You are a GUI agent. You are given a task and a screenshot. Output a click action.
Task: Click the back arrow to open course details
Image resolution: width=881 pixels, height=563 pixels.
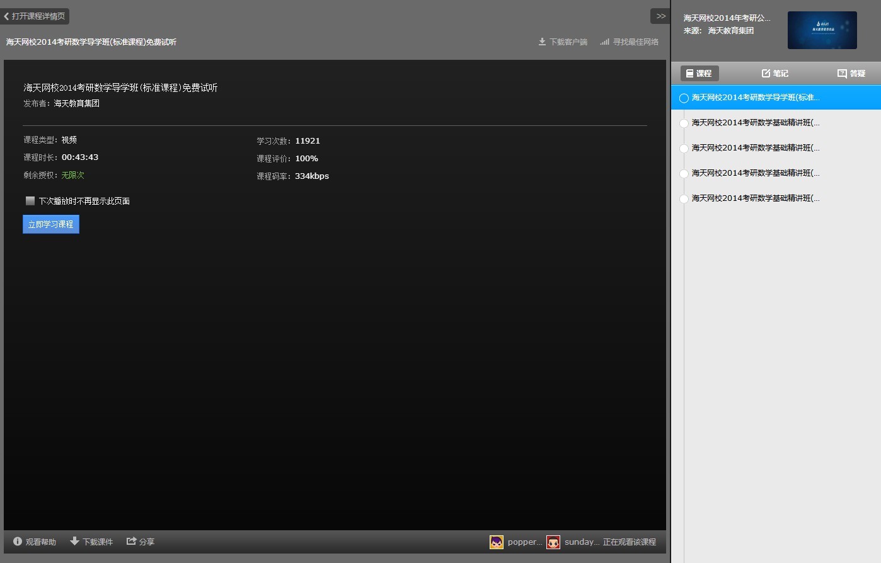[x=7, y=16]
